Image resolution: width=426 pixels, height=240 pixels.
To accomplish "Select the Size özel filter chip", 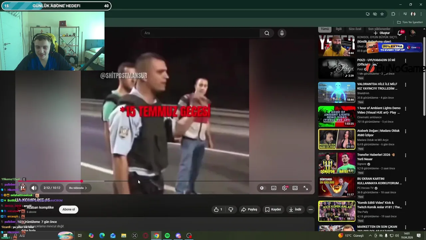I will click(355, 29).
